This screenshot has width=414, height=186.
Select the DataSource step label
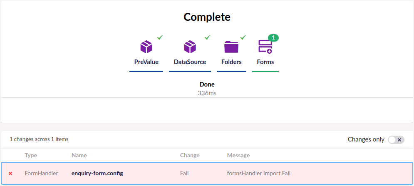click(x=190, y=62)
